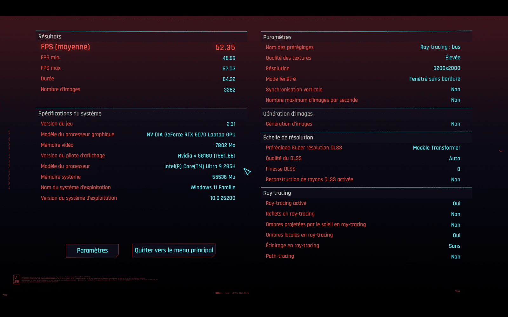Click the NVIDIA GeForce RTX 5070 Laptop GPU text
This screenshot has width=508, height=317.
pos(191,135)
